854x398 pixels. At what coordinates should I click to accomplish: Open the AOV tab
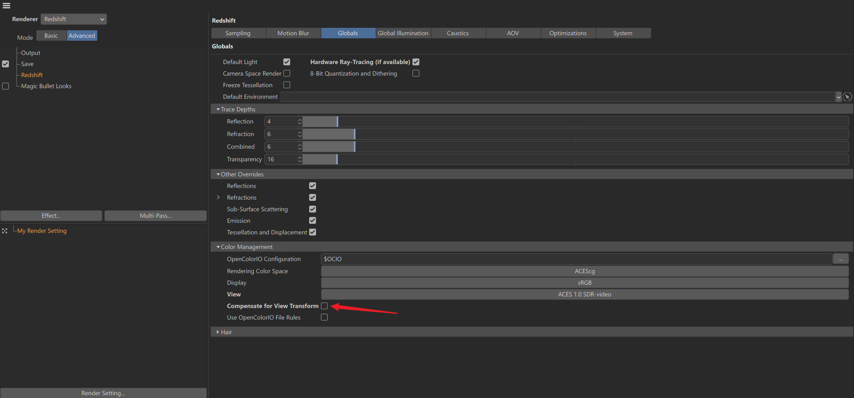[x=513, y=33]
